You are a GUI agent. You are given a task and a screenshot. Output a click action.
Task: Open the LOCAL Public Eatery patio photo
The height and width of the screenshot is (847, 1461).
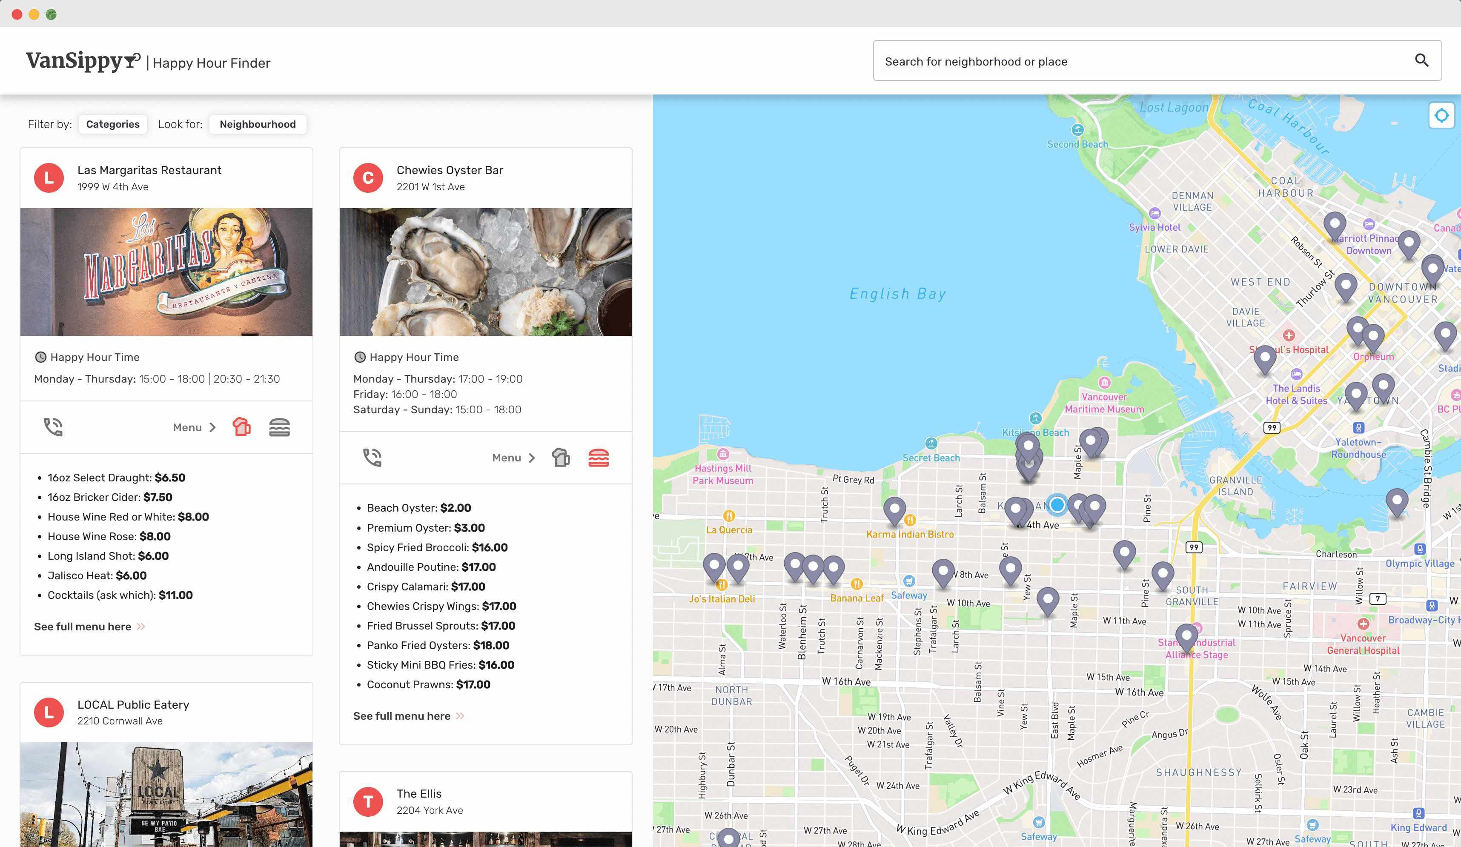tap(166, 794)
